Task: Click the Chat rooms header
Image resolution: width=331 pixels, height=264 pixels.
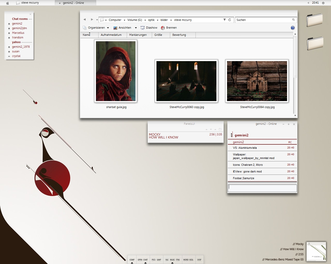Action: pos(20,19)
